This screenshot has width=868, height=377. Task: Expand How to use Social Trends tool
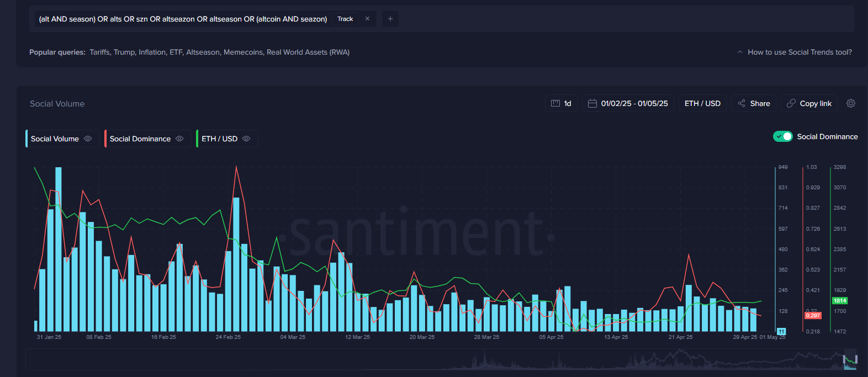[795, 52]
